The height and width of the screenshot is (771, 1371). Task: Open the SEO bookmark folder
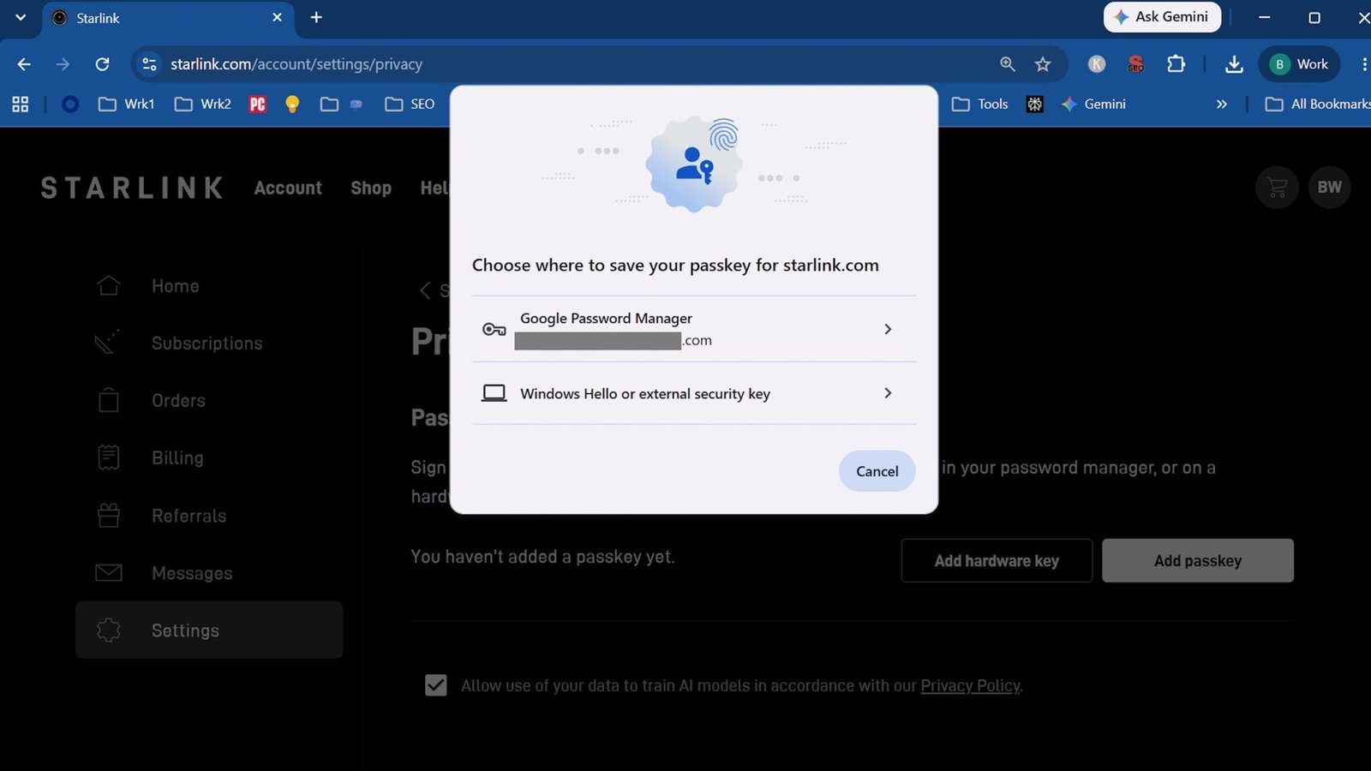coord(410,104)
